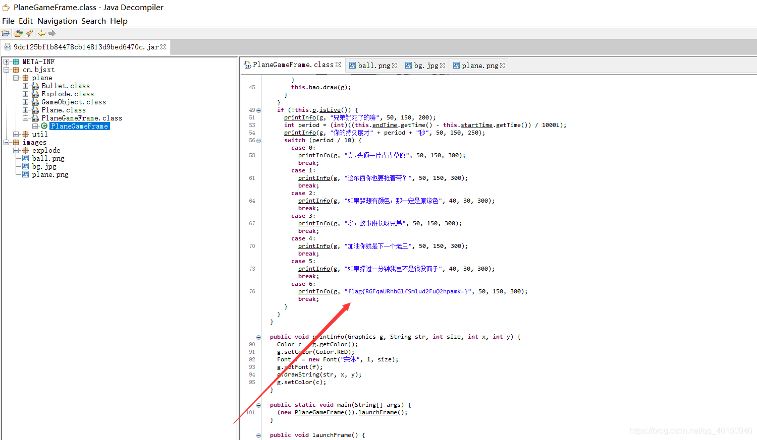The image size is (757, 440).
Task: Click the Open File toolbar icon
Action: [x=6, y=33]
